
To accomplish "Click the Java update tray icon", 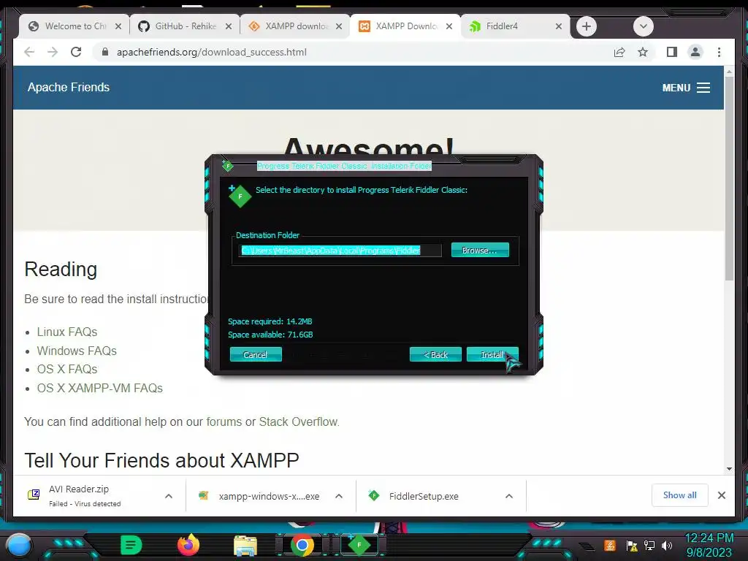I will (x=610, y=545).
